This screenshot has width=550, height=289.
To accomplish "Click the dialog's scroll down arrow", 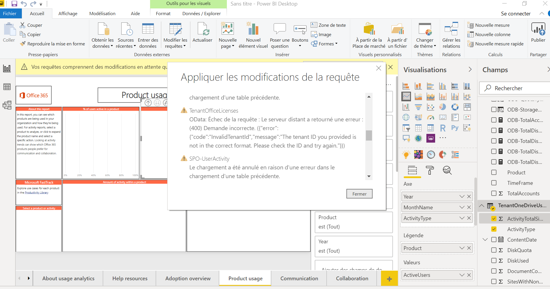I will coord(369,176).
